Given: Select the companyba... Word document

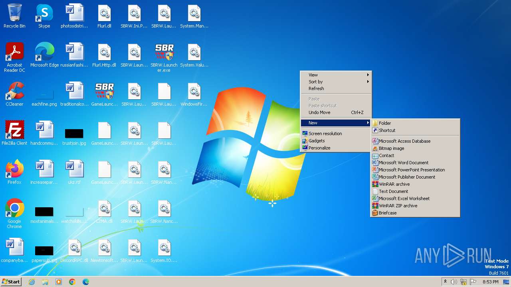Looking at the screenshot, I should pos(14,250).
